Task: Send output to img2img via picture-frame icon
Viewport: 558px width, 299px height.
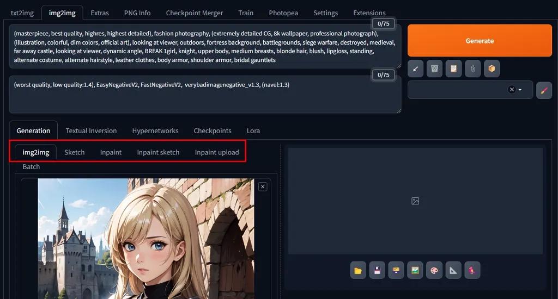Action: pos(415,270)
